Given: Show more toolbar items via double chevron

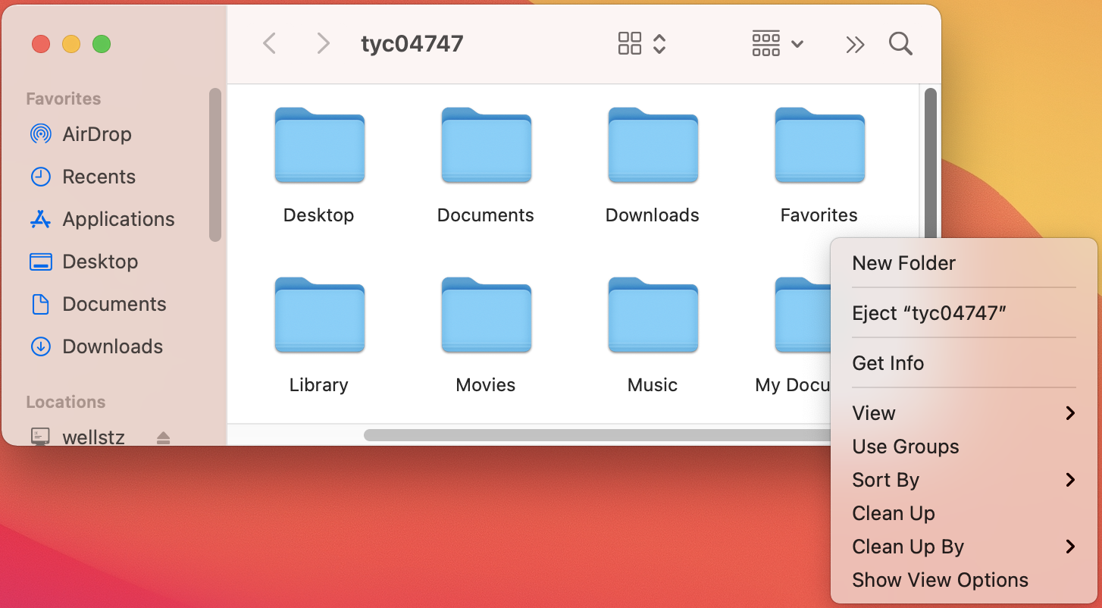Looking at the screenshot, I should [855, 45].
